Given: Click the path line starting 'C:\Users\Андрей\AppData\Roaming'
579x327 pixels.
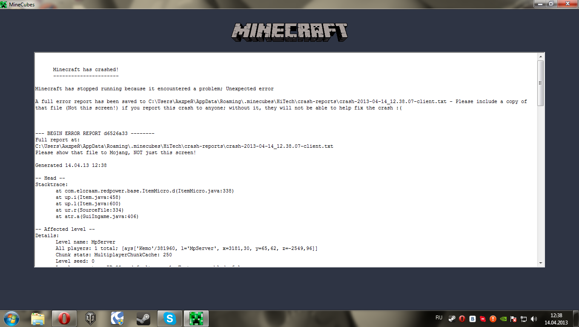Looking at the screenshot, I should (x=184, y=146).
